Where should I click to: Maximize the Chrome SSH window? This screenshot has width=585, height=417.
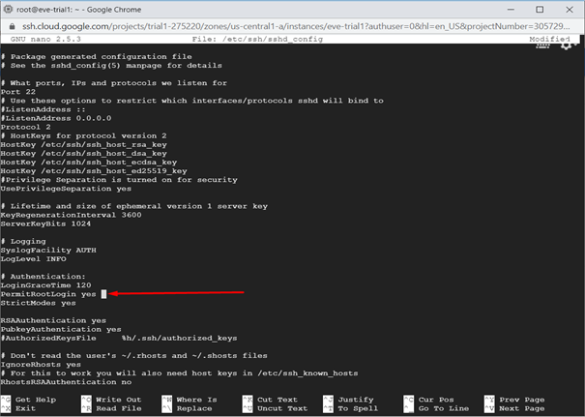[x=540, y=10]
